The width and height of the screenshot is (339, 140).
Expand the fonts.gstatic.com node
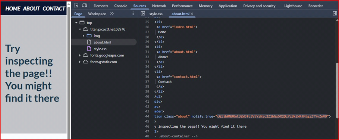(x=80, y=62)
